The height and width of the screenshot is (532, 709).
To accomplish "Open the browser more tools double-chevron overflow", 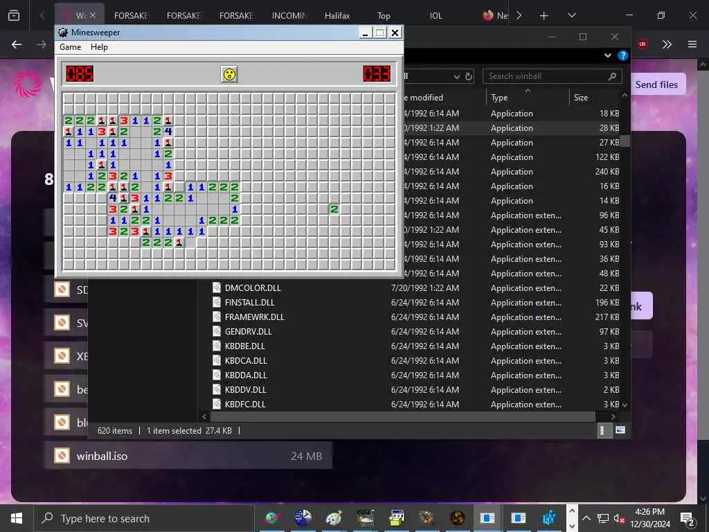I will tap(667, 44).
